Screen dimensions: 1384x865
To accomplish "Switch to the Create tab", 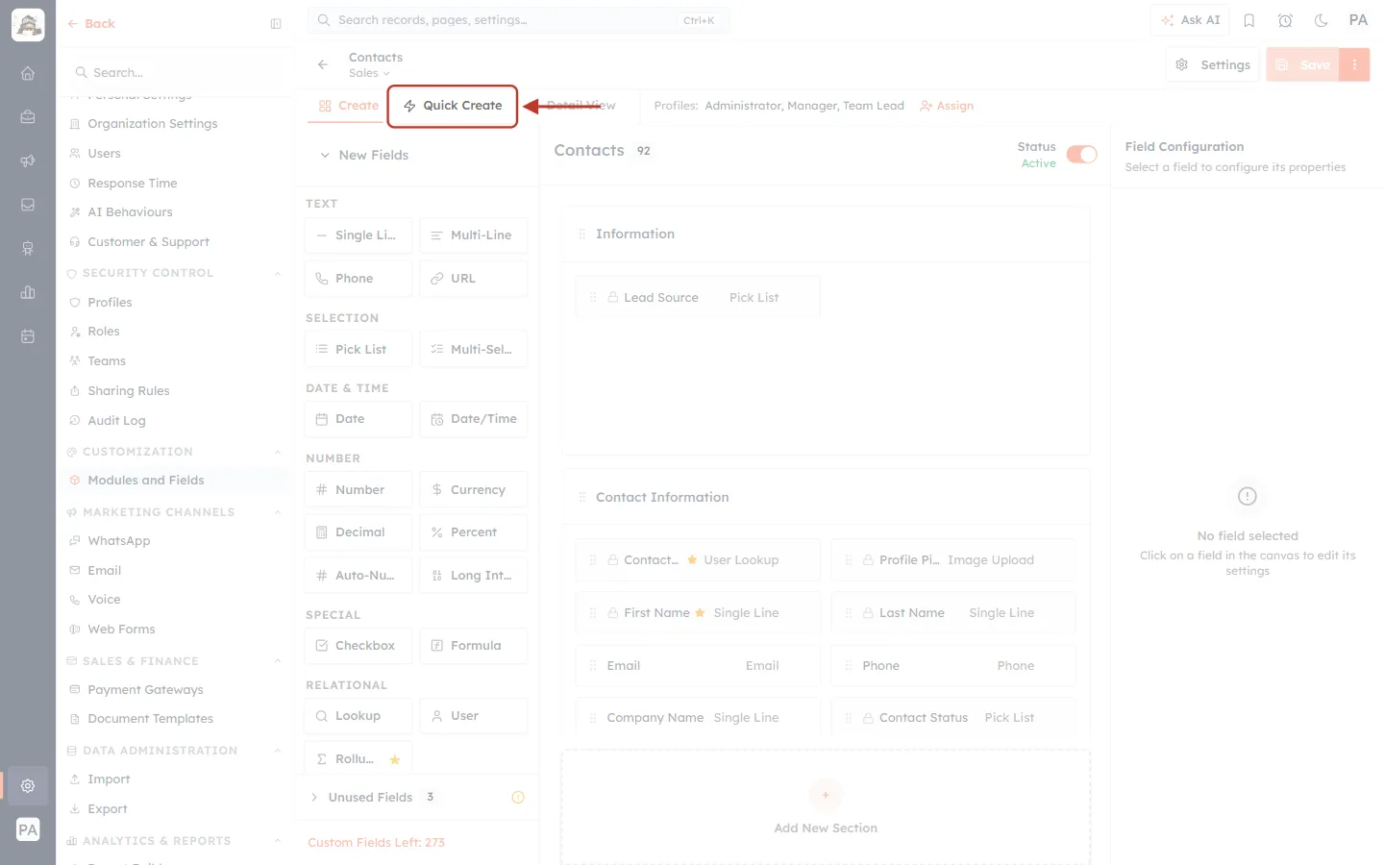I will point(348,106).
